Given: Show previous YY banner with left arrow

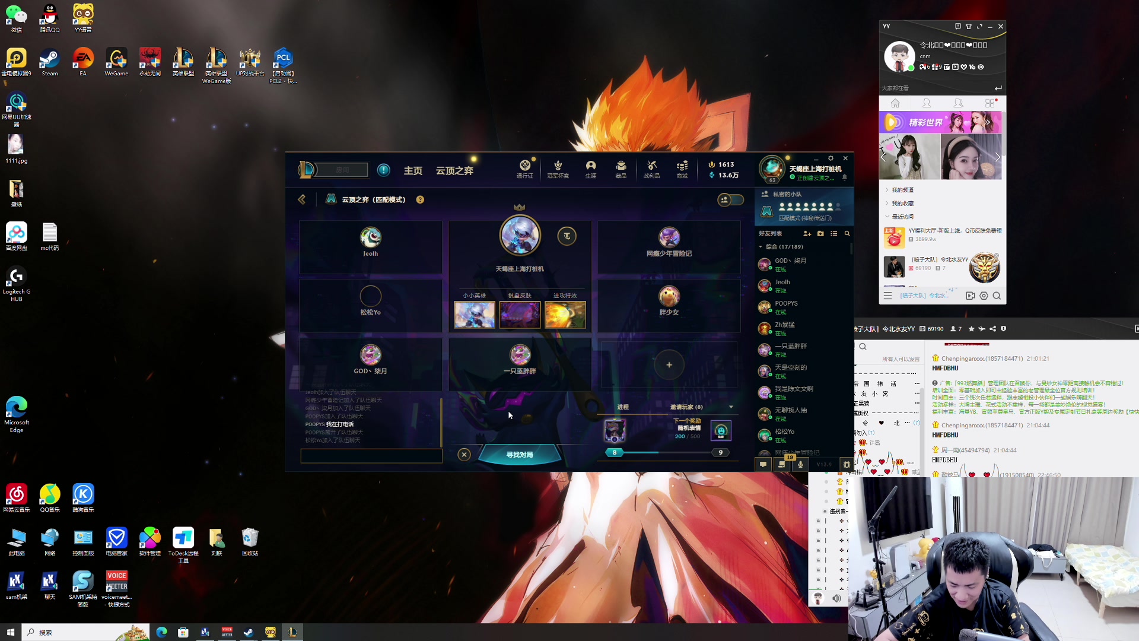Looking at the screenshot, I should coord(884,157).
